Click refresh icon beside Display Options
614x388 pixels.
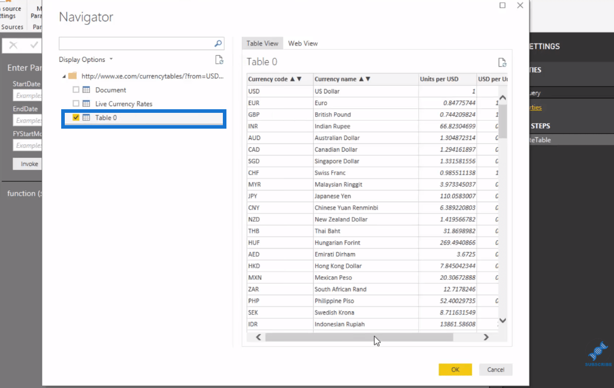pos(219,60)
